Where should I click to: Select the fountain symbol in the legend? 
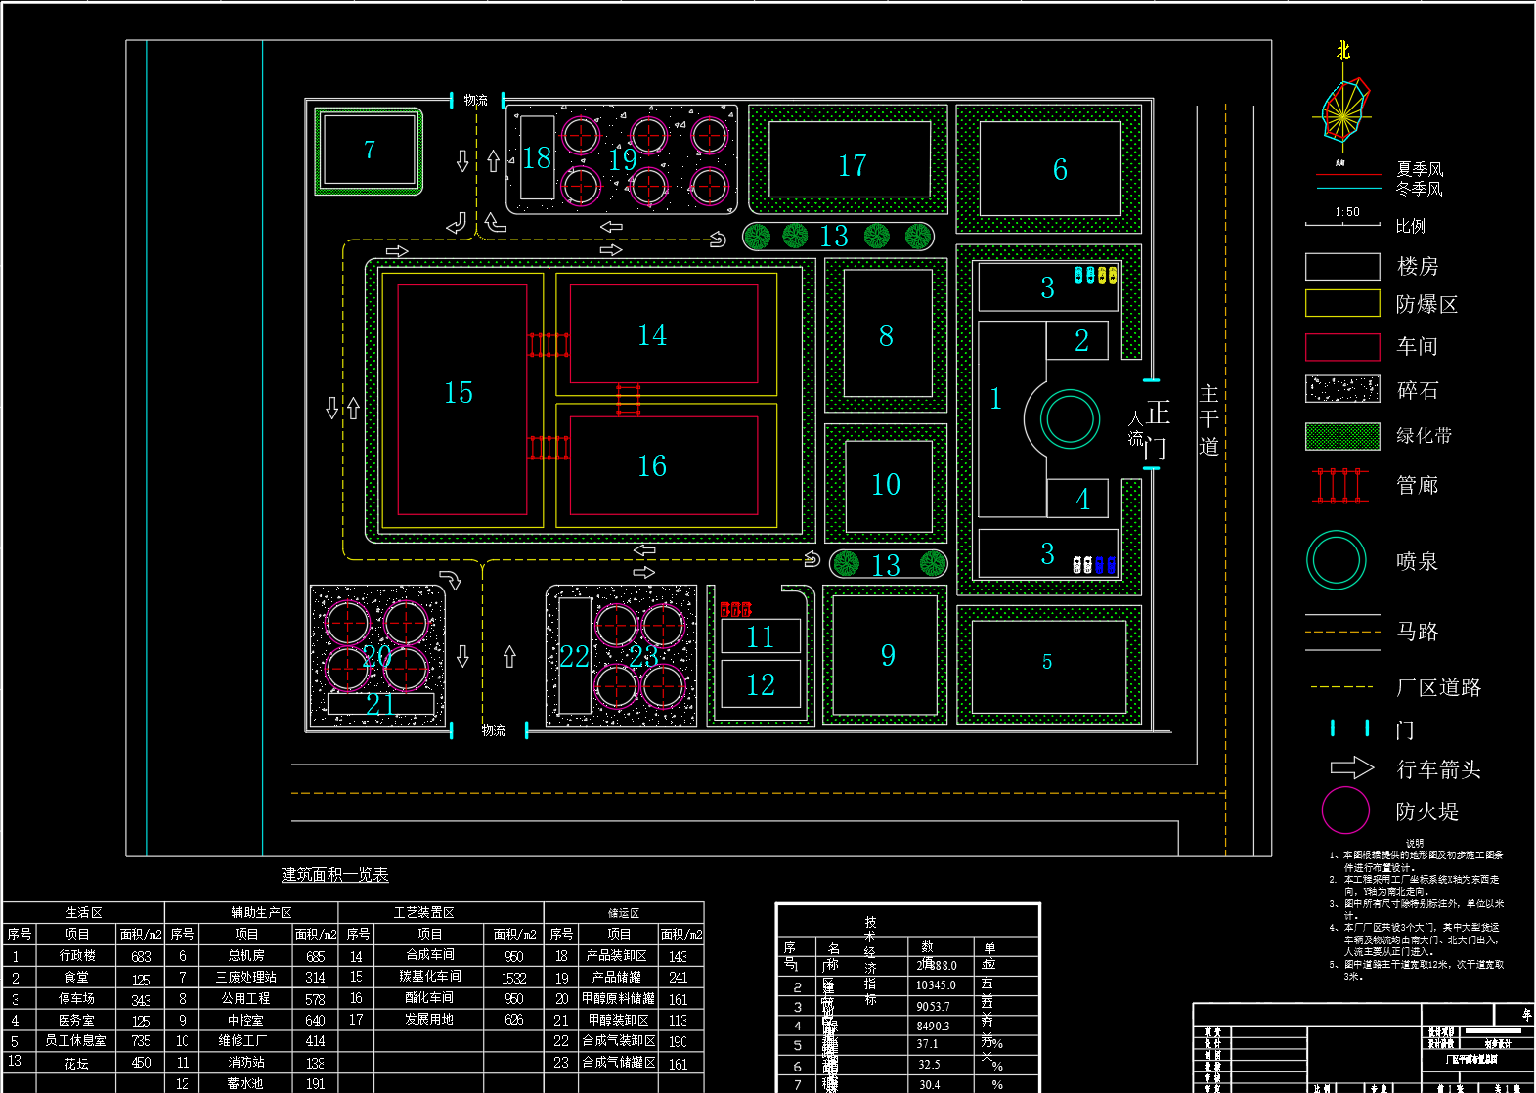click(x=1337, y=560)
